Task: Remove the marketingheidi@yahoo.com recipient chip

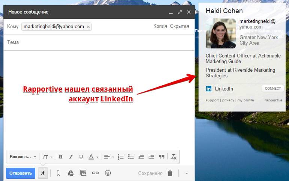Action: click(x=88, y=27)
